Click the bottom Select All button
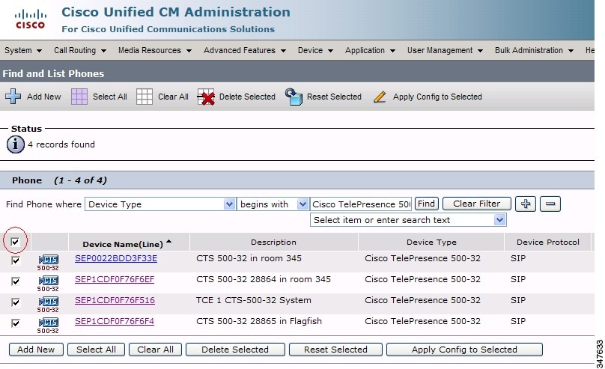Screen dimensions: 605x369 tap(96, 350)
